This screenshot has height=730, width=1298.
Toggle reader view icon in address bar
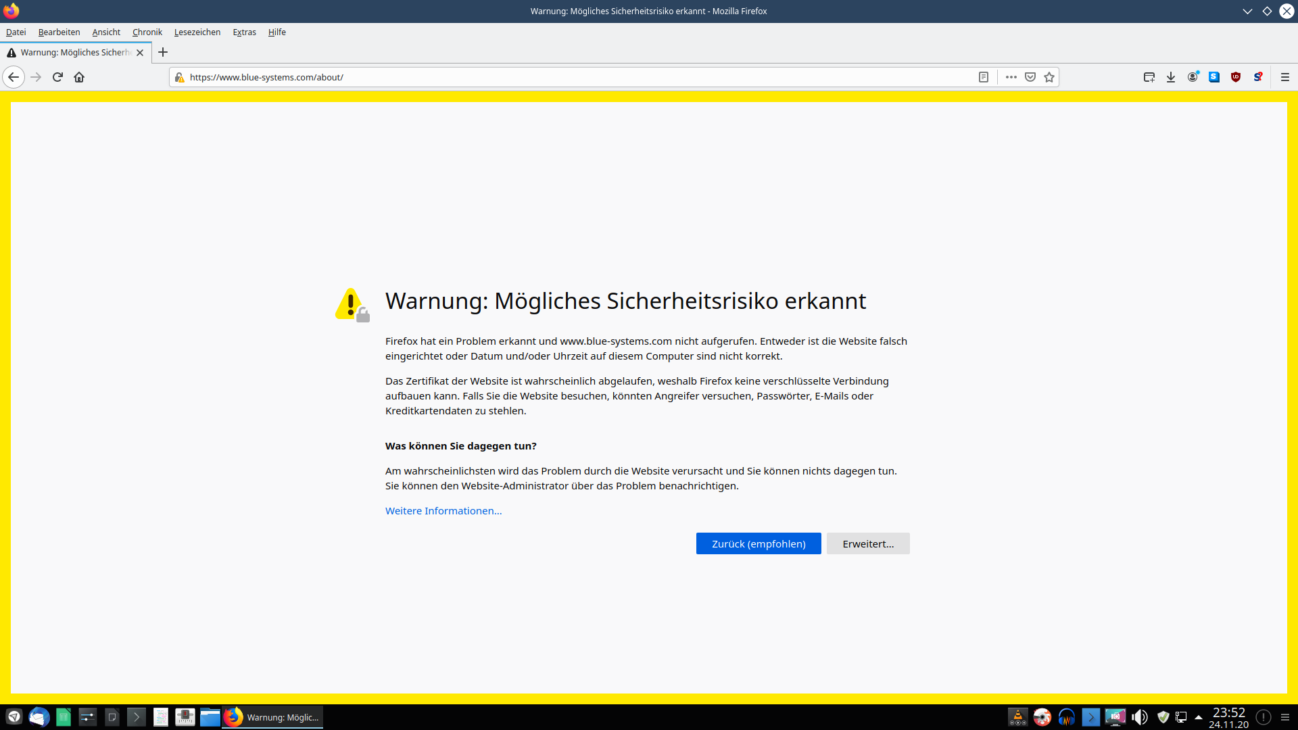984,77
